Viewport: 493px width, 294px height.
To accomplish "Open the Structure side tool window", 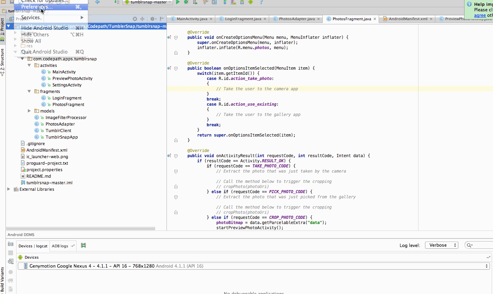I will 2,62.
